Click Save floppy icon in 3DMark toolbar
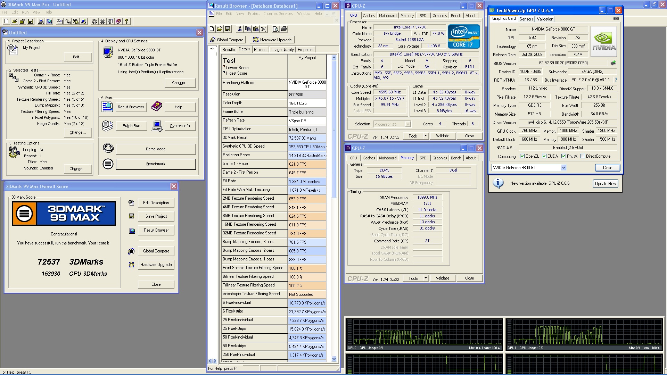Screen dimensions: 667x375 (x=30, y=22)
